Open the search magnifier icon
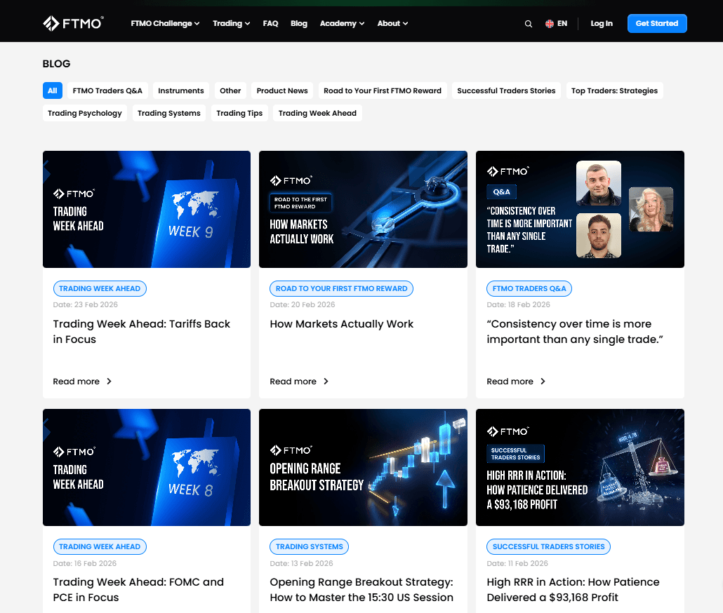The image size is (723, 613). (529, 24)
